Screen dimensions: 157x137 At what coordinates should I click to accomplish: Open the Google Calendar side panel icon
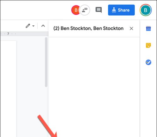point(149,28)
